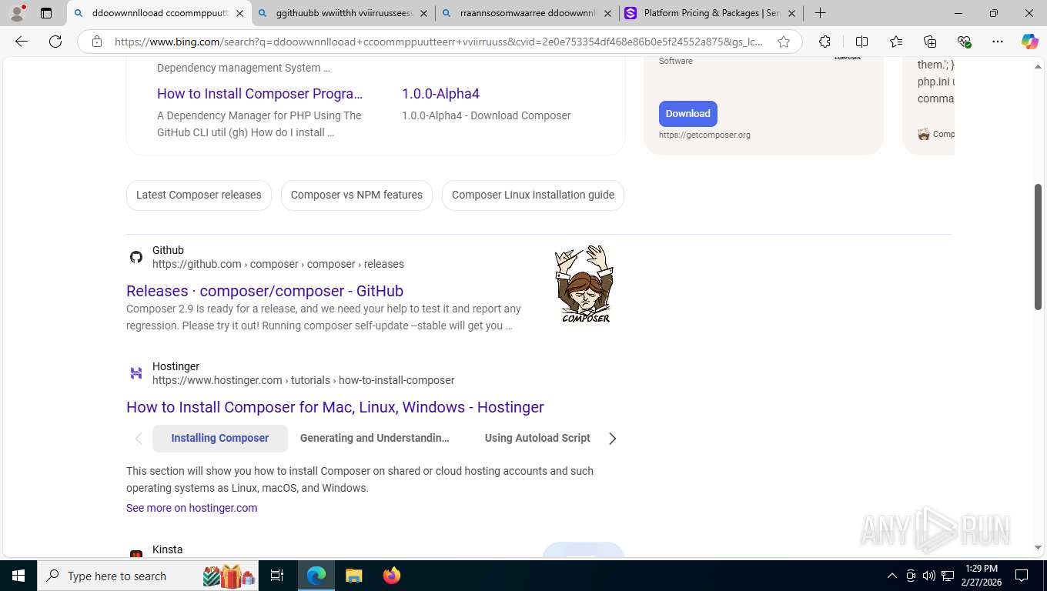Viewport: 1047px width, 591px height.
Task: Open tab actions menu icon
Action: [x=46, y=13]
